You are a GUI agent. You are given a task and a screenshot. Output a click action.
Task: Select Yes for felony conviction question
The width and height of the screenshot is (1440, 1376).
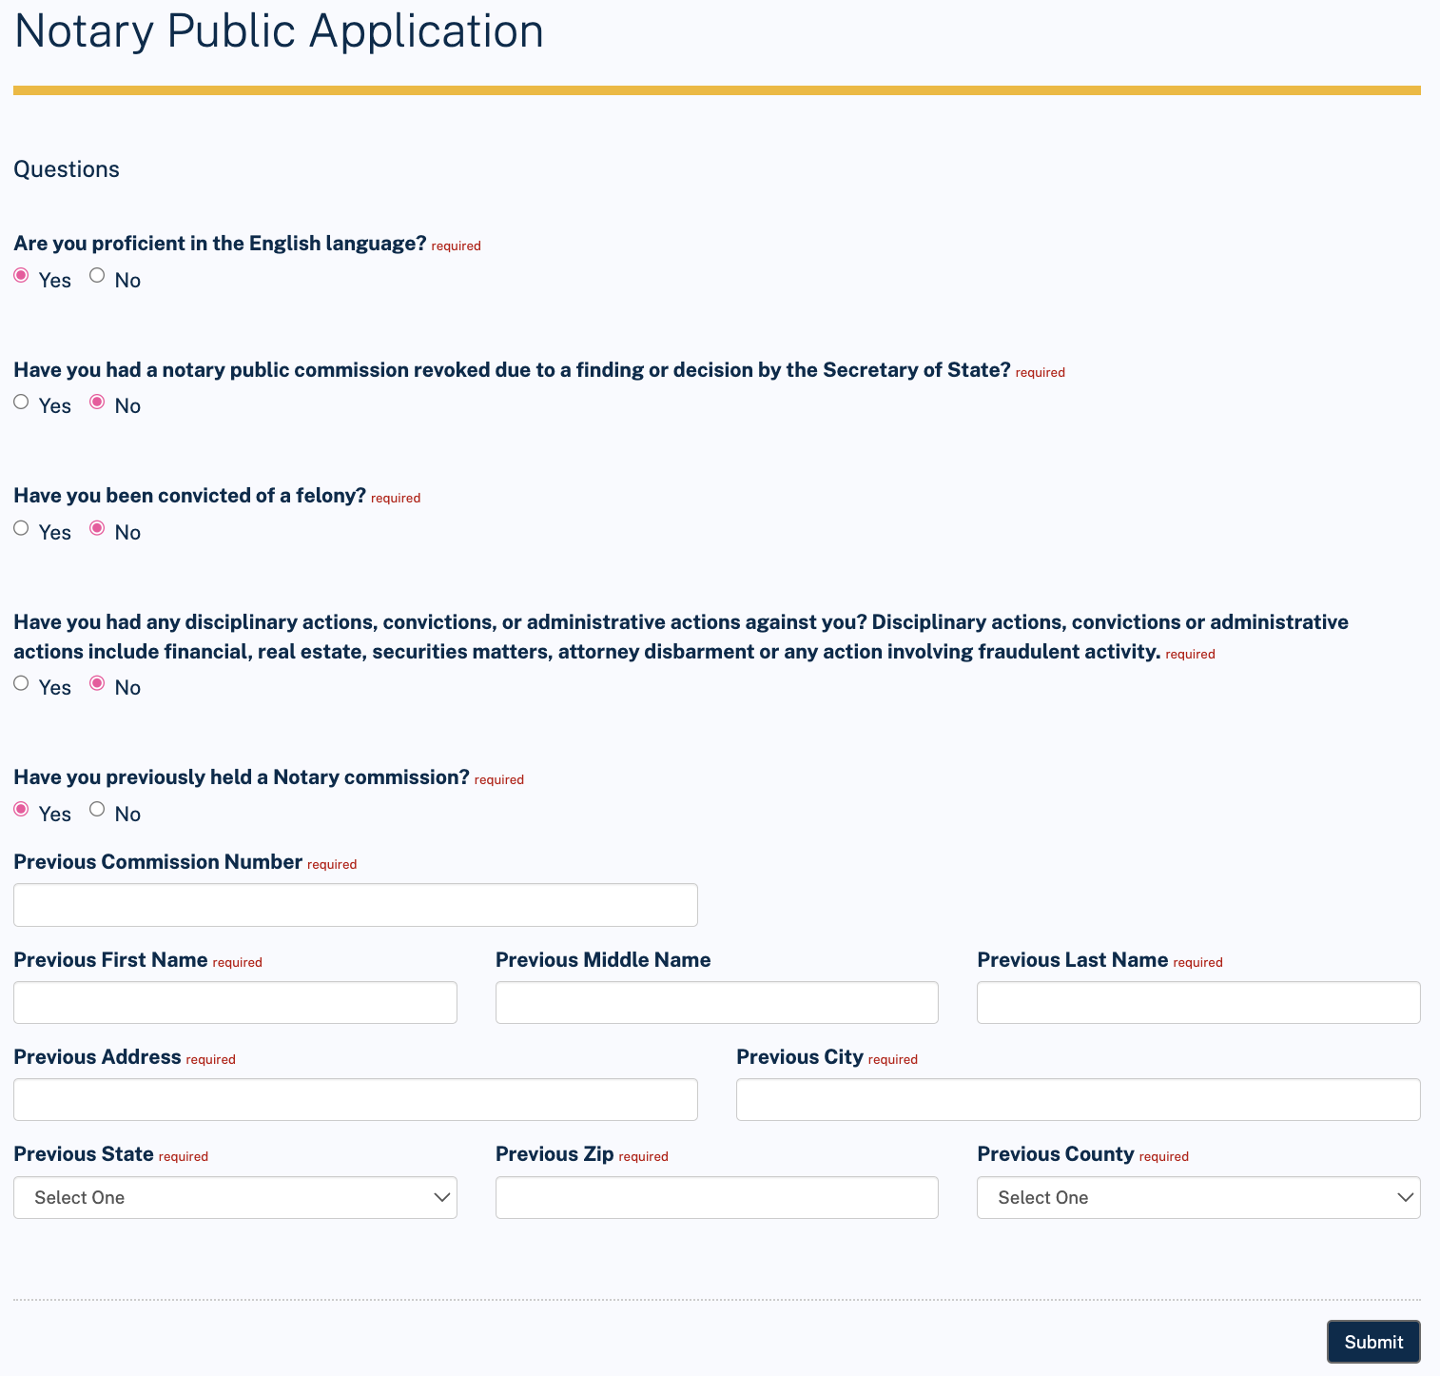coord(21,527)
